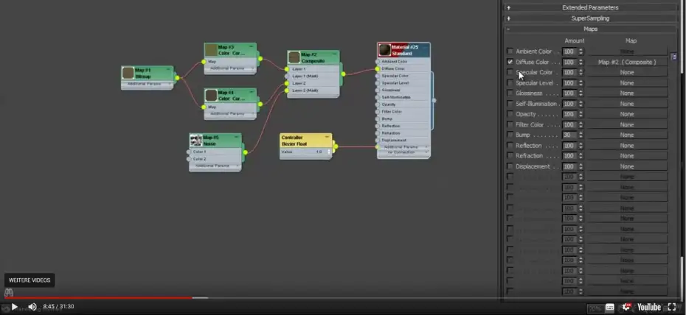Select the upper Map #3 Color Correction thumbnail
The width and height of the screenshot is (686, 315).
click(x=211, y=50)
